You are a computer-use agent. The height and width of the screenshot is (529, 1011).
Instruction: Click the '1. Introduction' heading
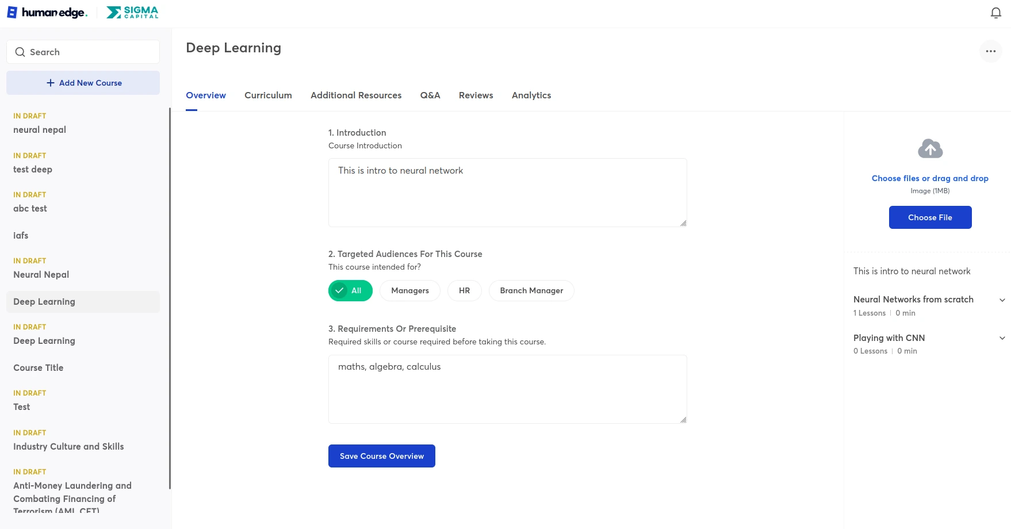point(357,133)
